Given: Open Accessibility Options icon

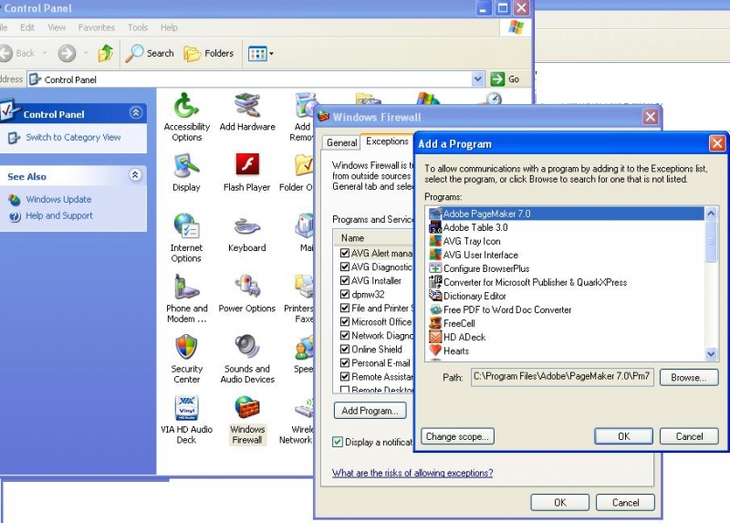Looking at the screenshot, I should tap(186, 106).
